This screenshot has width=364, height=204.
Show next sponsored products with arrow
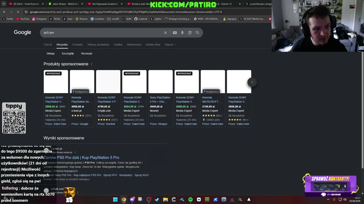(252, 82)
